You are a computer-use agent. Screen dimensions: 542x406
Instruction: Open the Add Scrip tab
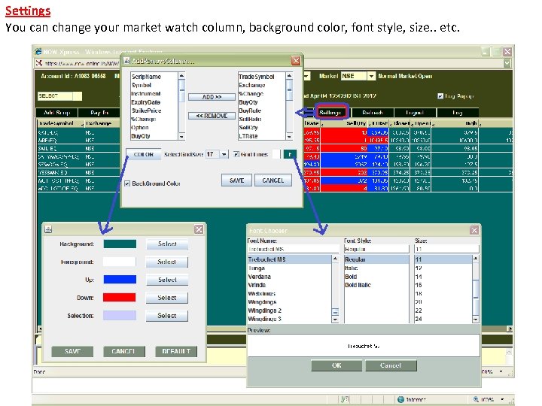click(57, 113)
